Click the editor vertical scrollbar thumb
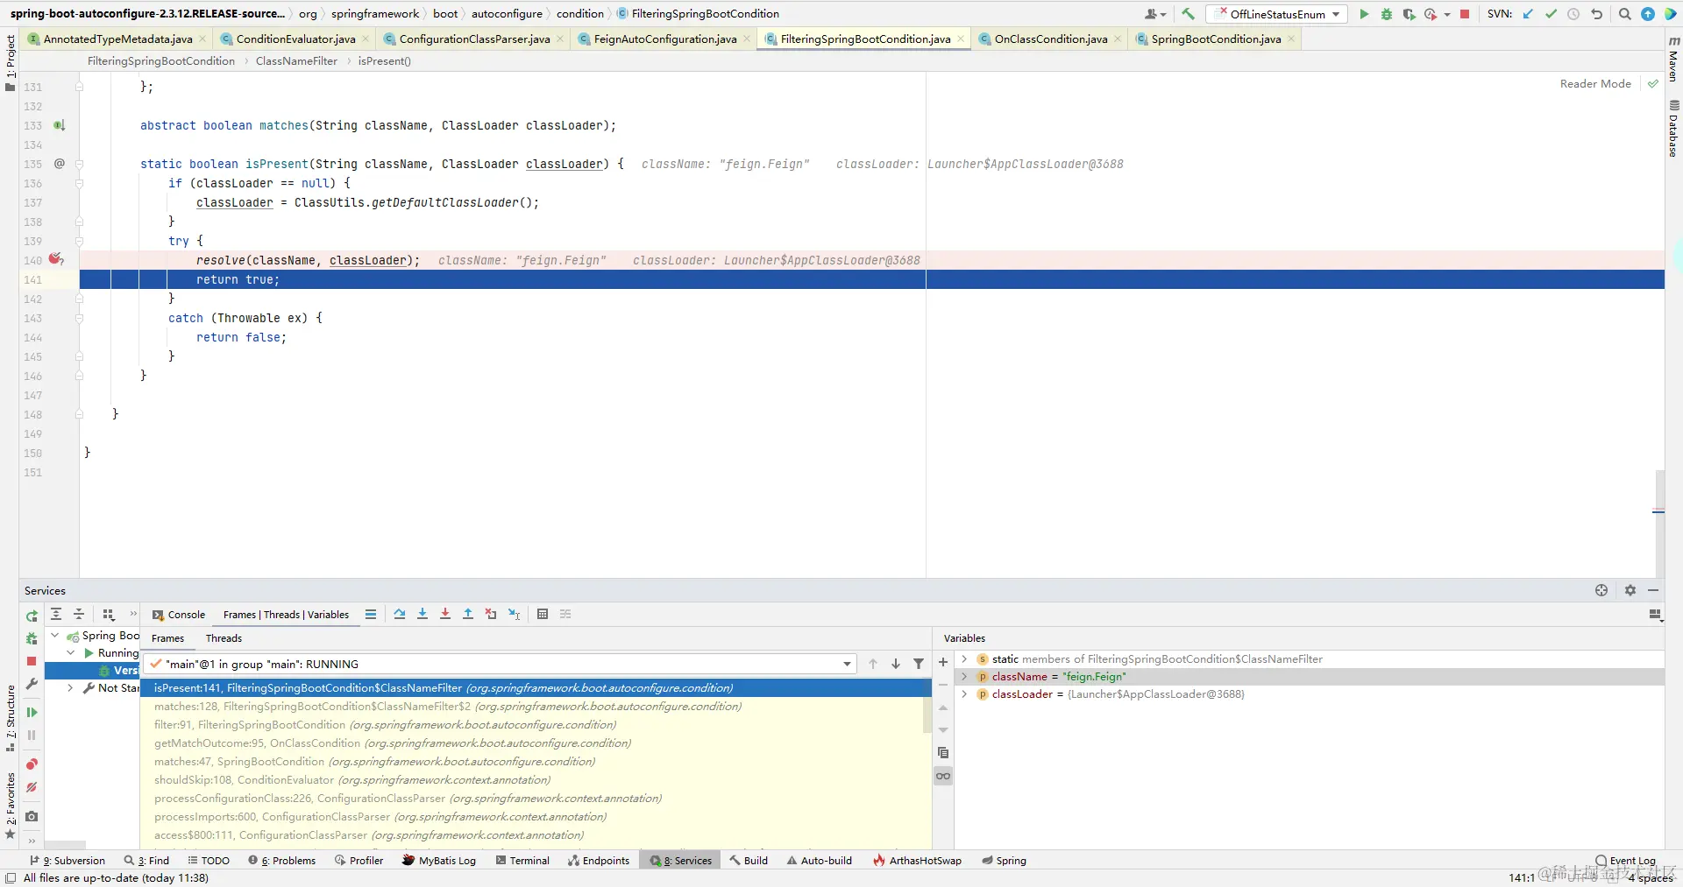This screenshot has height=887, width=1683. click(1659, 523)
